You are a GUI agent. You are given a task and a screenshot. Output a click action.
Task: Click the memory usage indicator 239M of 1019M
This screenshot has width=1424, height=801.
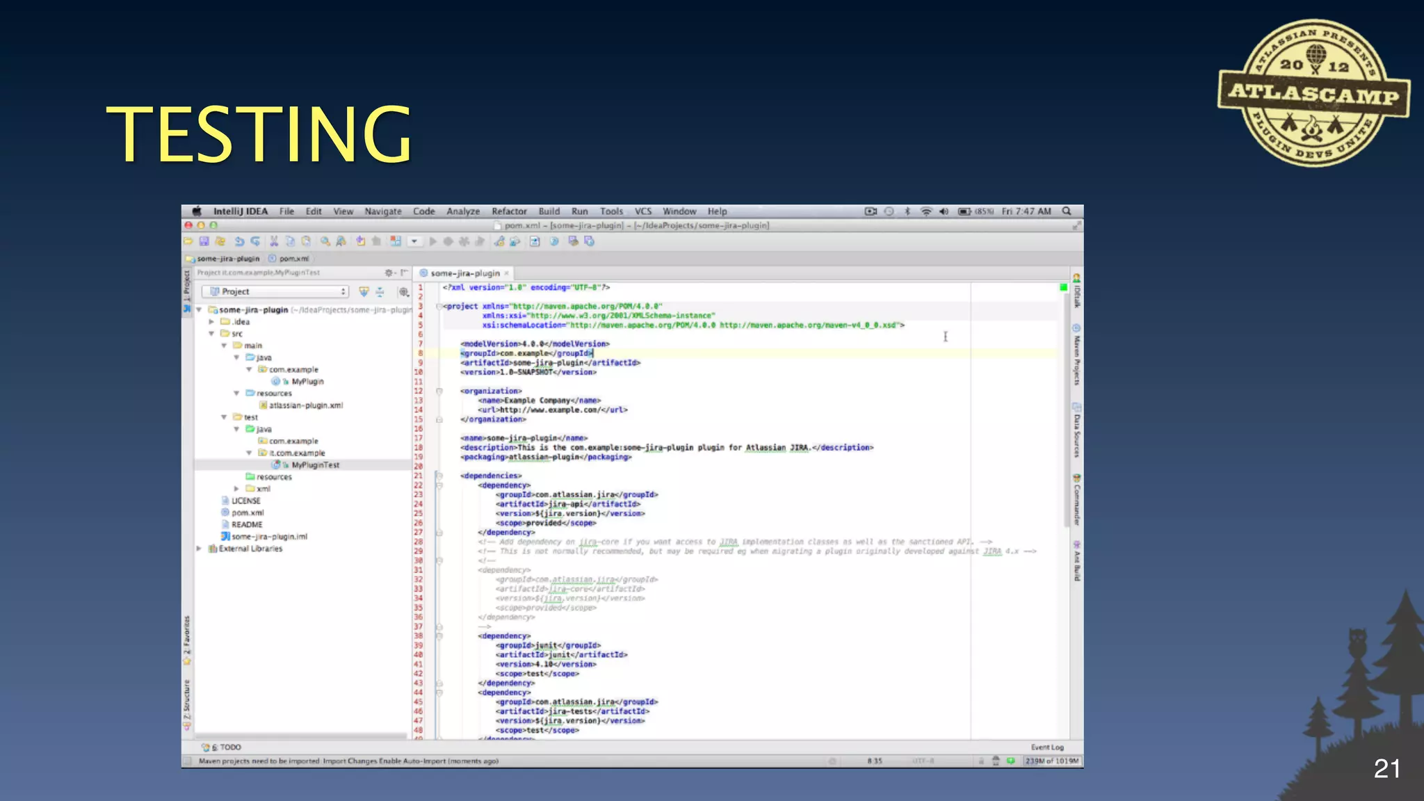1052,761
